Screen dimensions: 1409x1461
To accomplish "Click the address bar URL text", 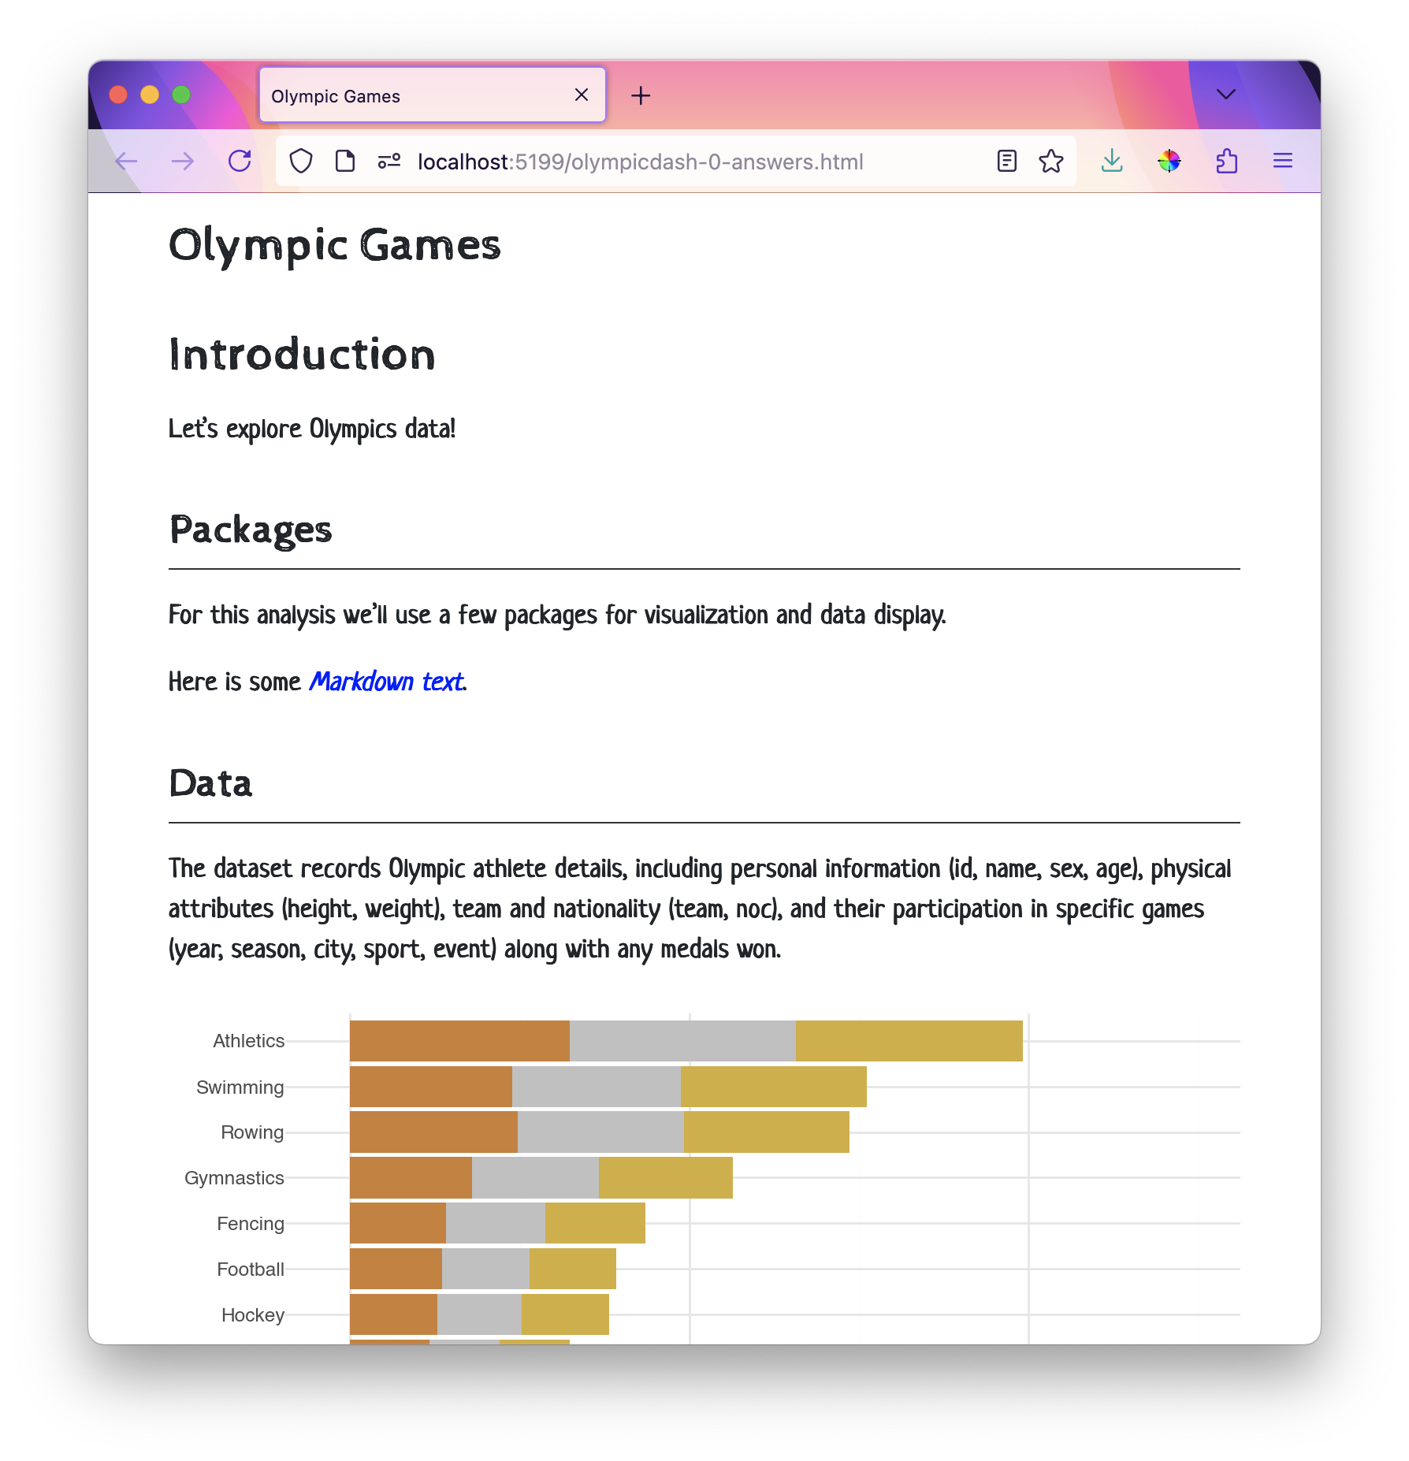I will coord(640,162).
